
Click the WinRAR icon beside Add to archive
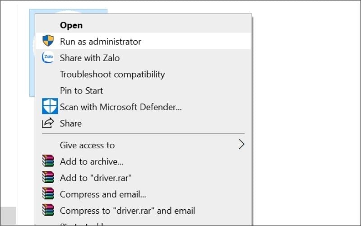click(48, 161)
